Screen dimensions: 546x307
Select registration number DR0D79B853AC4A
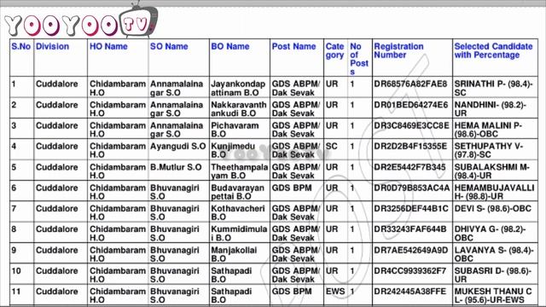(x=412, y=188)
